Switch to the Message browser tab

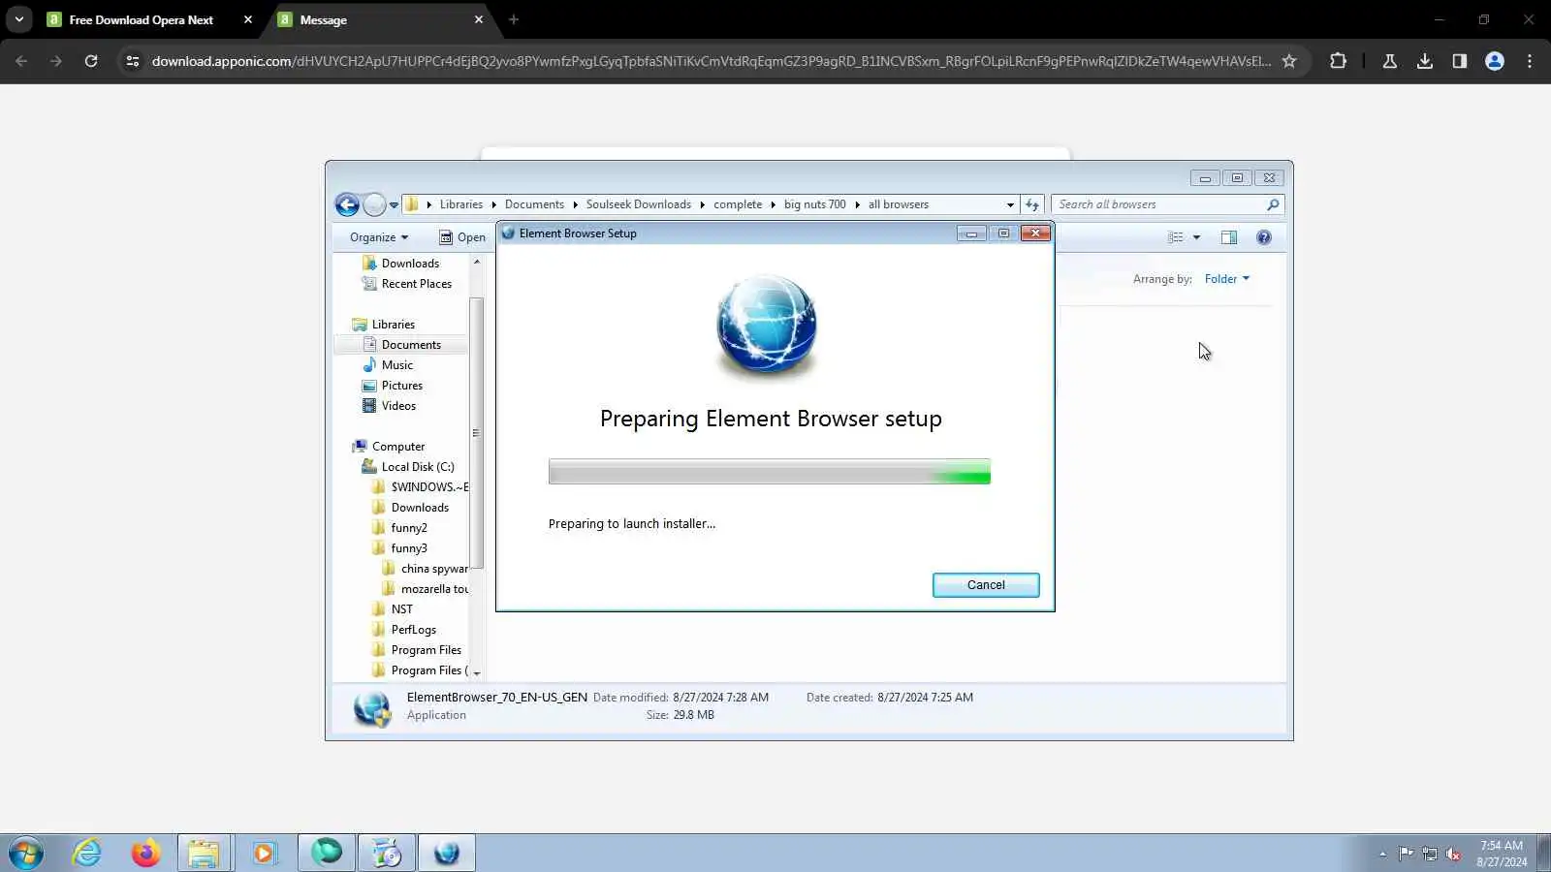point(381,20)
